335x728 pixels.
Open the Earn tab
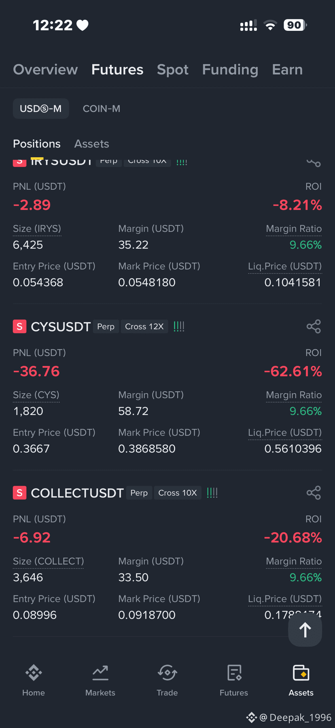[287, 70]
